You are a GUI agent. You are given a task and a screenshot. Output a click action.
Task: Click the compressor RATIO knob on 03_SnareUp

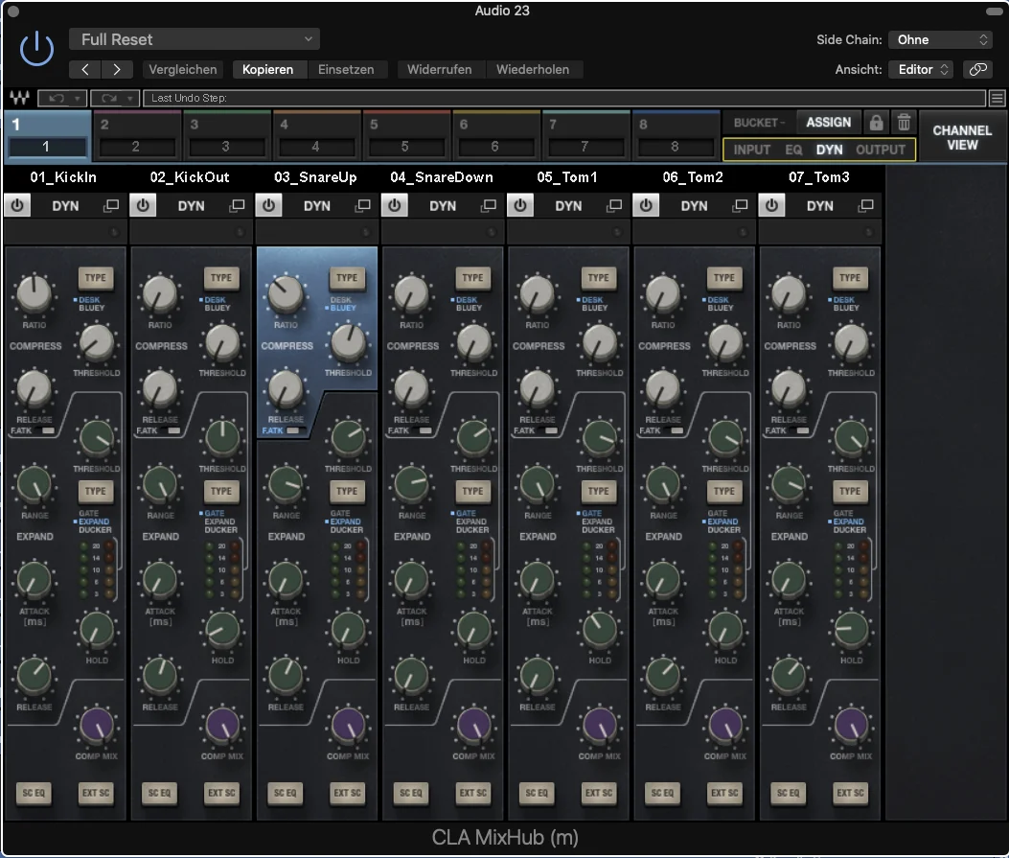tap(286, 292)
